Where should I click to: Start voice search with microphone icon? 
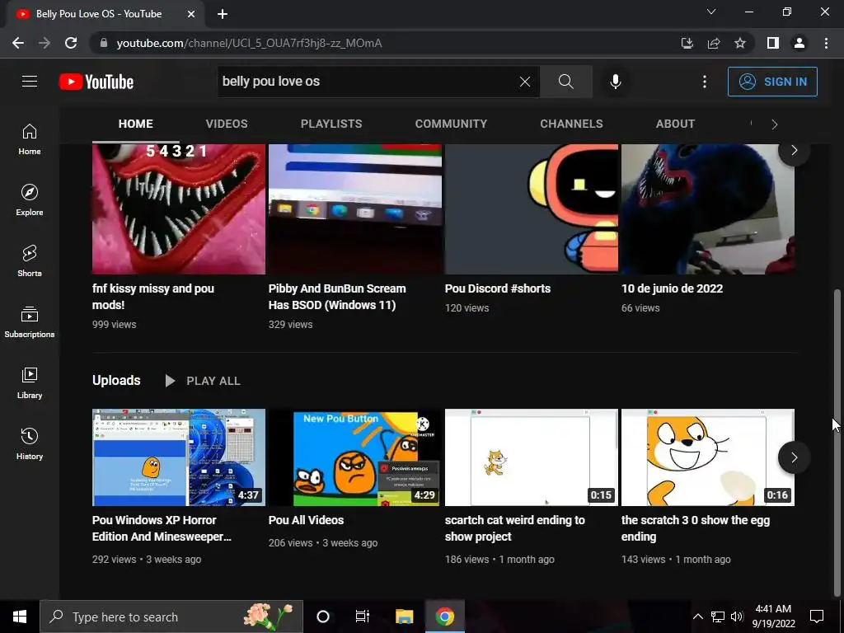coord(615,82)
